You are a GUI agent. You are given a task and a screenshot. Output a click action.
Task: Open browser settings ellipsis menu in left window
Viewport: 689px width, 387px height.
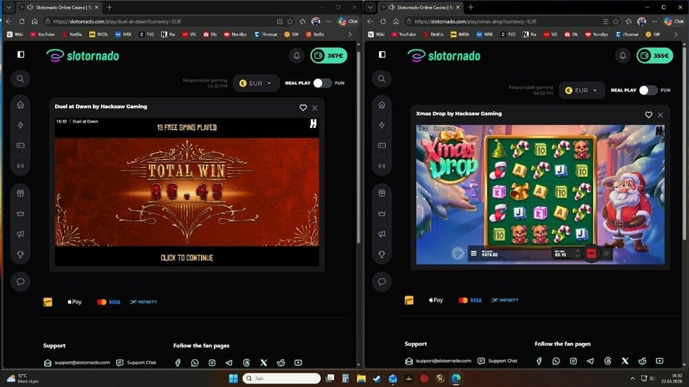tap(329, 21)
